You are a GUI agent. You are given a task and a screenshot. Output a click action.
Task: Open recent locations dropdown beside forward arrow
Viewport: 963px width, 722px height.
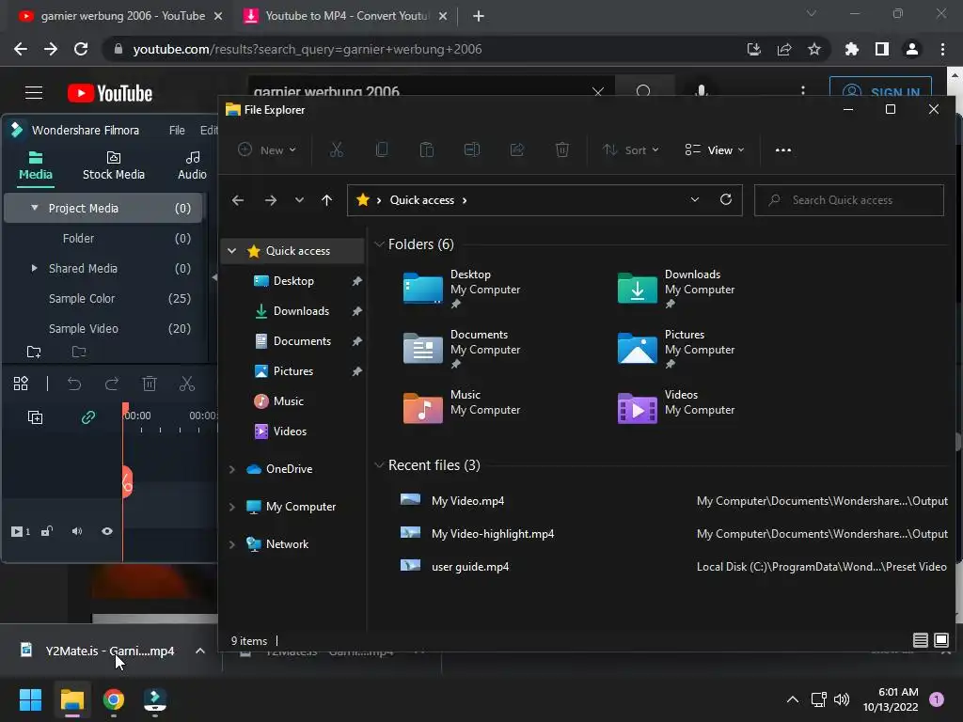click(x=299, y=200)
